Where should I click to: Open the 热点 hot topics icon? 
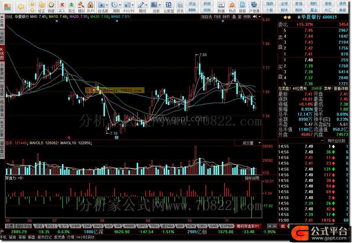coord(232,7)
